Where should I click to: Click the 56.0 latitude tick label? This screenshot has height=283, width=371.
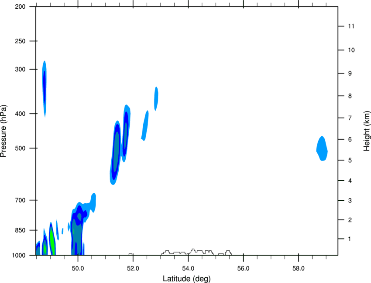click(243, 268)
